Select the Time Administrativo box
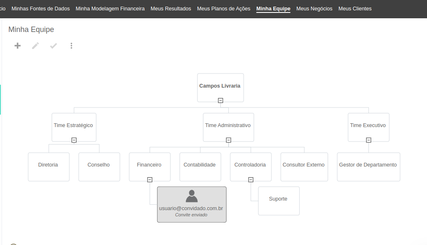The width and height of the screenshot is (427, 245). tap(229, 127)
